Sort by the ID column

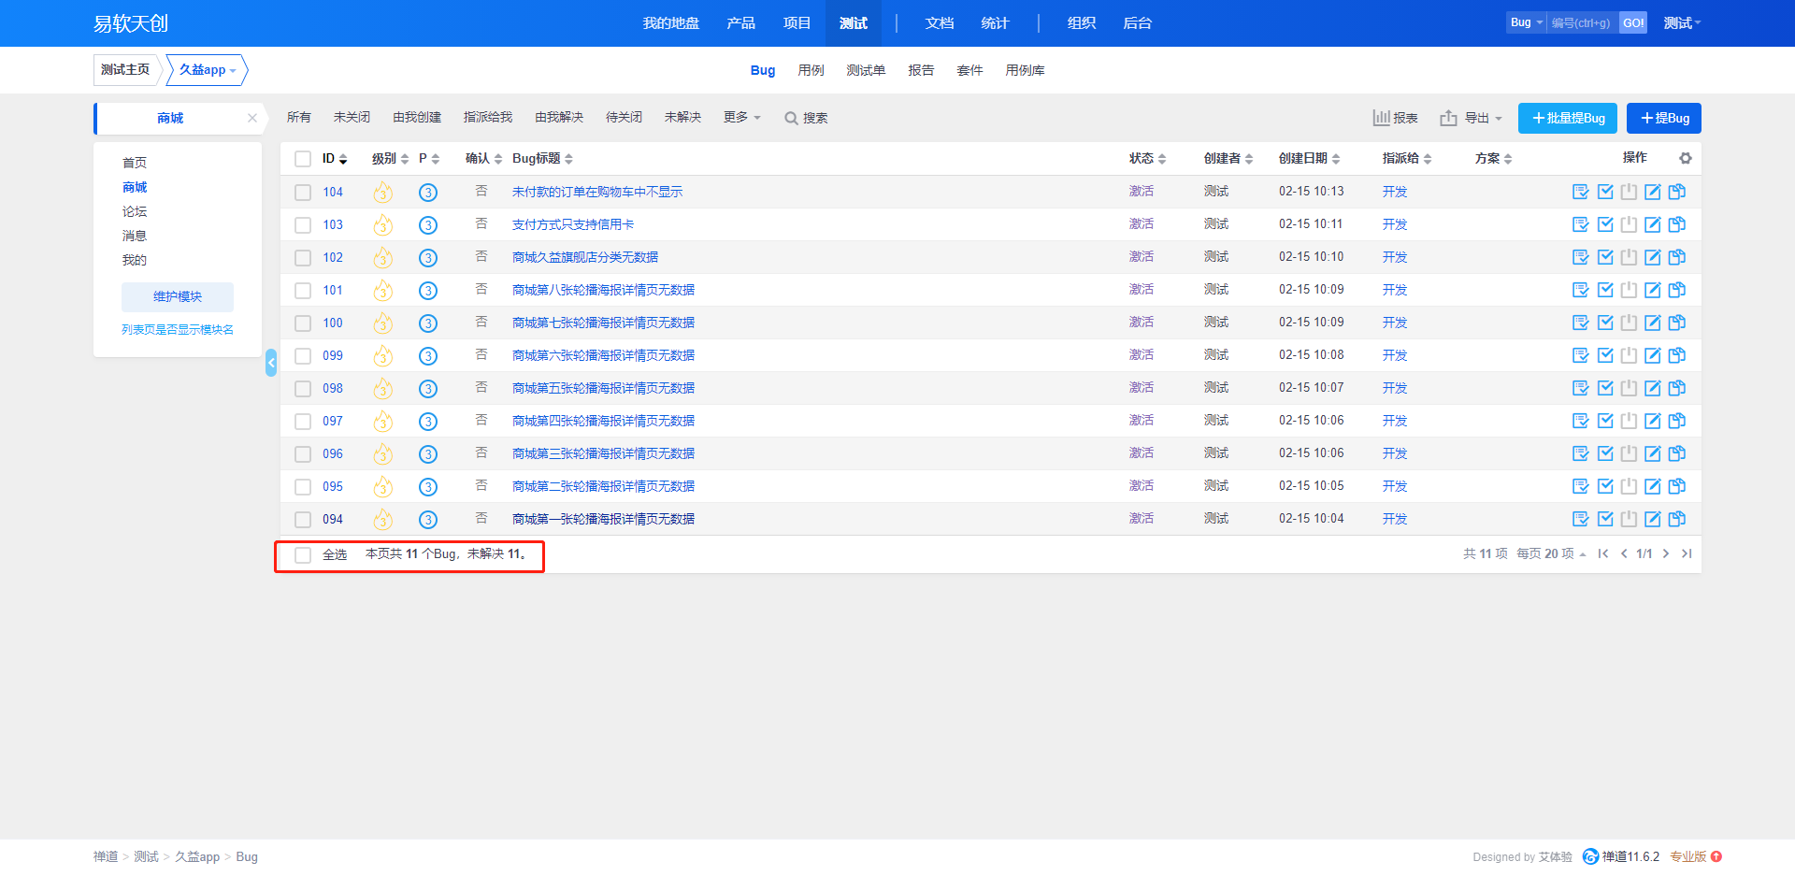[x=335, y=159]
